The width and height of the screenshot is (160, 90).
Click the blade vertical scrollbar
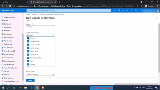159,48
